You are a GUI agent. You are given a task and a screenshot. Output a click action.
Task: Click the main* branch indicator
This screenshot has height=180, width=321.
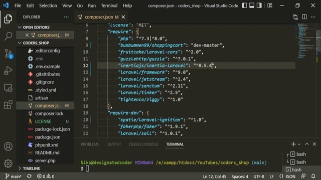pyautogui.click(x=14, y=176)
